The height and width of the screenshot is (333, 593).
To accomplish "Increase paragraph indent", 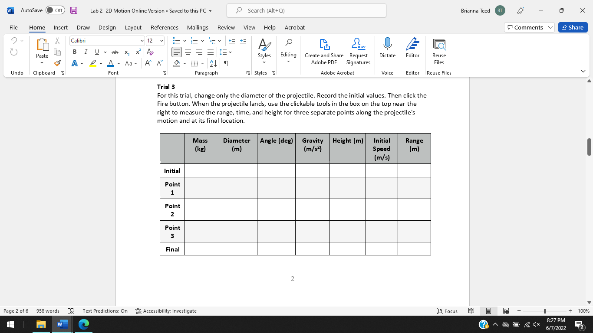I will coord(243,41).
